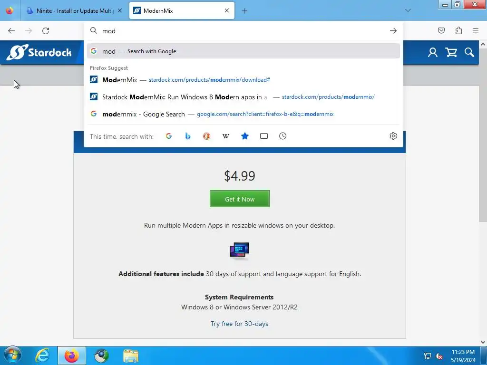Search open Tabs via rectangle icon
The width and height of the screenshot is (487, 365).
(x=263, y=136)
